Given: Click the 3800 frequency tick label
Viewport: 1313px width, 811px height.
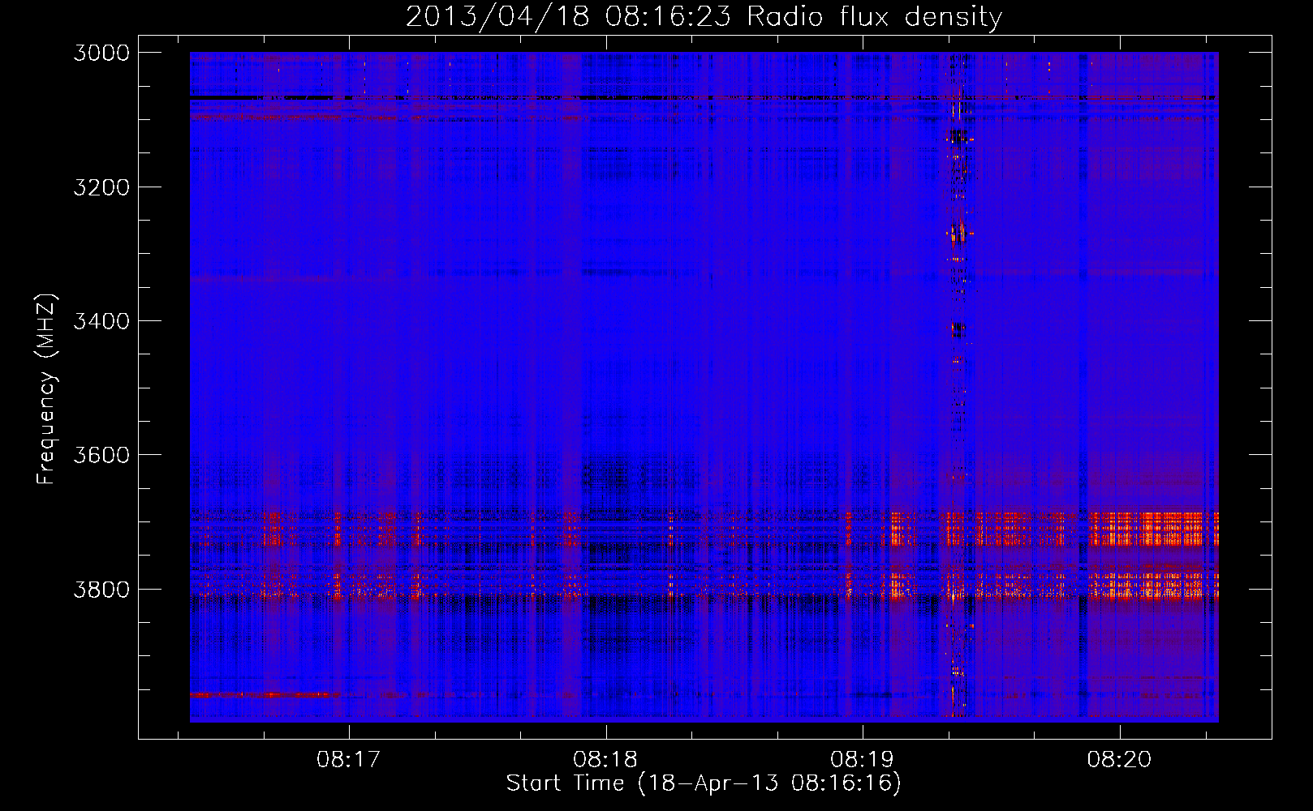Looking at the screenshot, I should (x=101, y=590).
